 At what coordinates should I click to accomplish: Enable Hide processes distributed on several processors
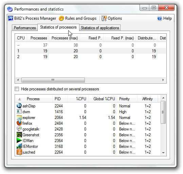click(17, 89)
